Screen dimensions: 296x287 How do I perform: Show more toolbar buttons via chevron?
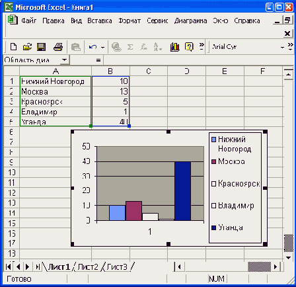(x=202, y=46)
